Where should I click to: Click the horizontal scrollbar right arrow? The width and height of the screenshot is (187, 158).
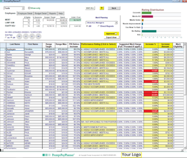point(182,150)
